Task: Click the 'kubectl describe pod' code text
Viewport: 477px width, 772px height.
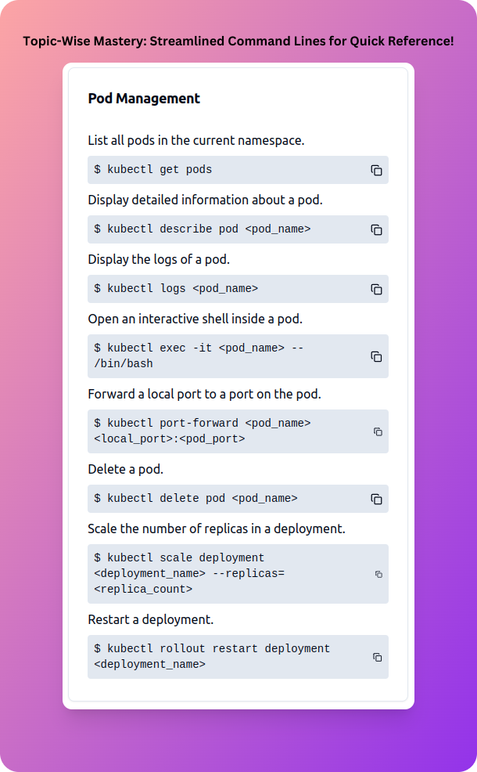Action: [202, 229]
